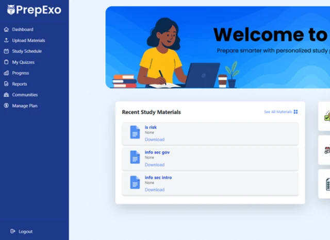Click the Logout arrow icon

pos(13,231)
